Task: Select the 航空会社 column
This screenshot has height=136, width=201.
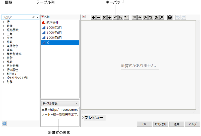Action: 60,23
